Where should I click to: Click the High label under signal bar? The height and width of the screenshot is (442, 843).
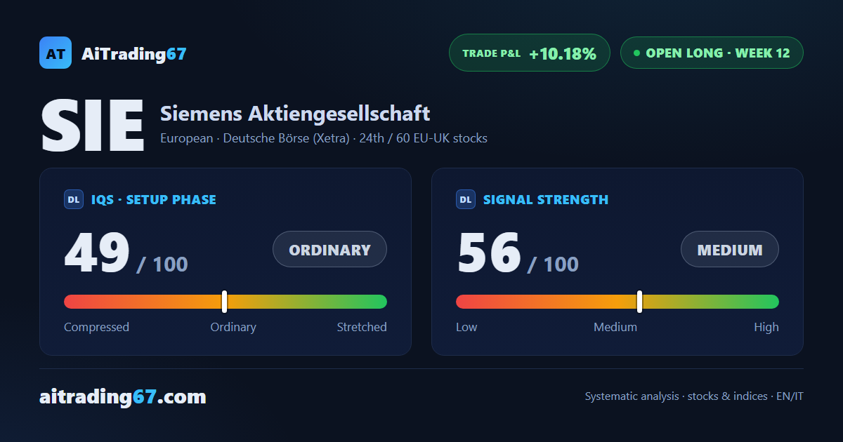pos(766,327)
